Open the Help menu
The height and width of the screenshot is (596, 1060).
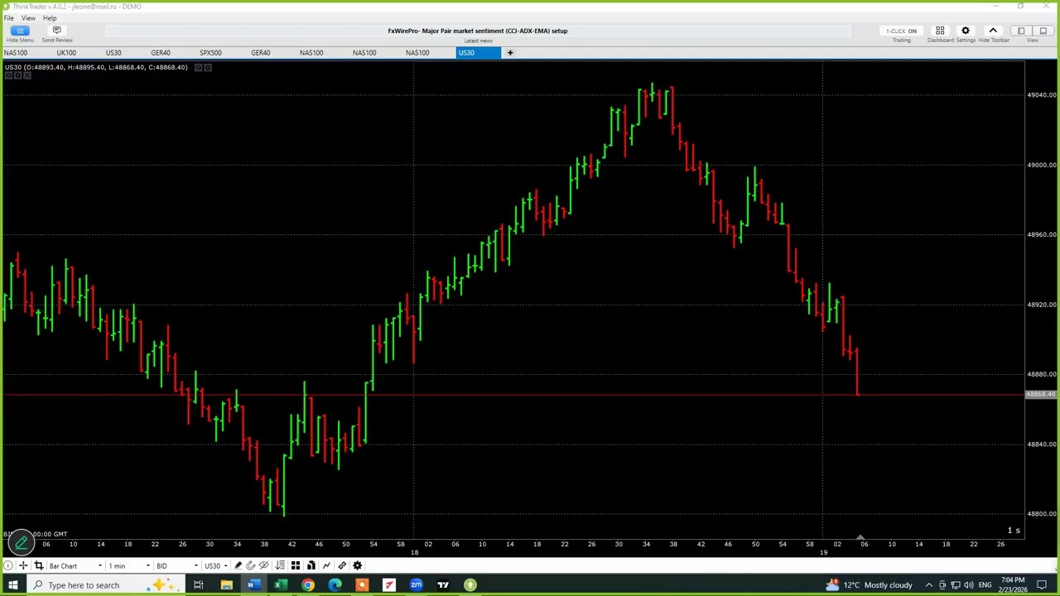pyautogui.click(x=50, y=18)
